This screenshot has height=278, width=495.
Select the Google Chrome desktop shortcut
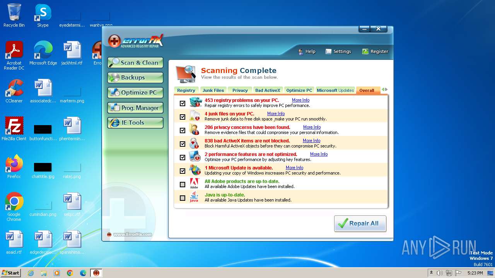point(14,207)
